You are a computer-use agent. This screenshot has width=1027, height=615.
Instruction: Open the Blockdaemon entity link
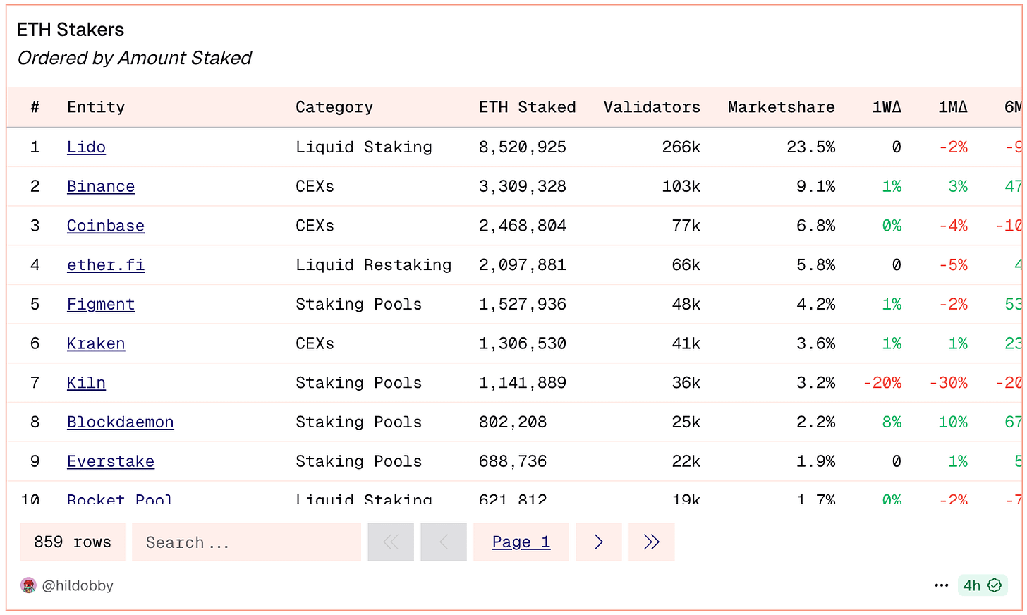tap(121, 422)
